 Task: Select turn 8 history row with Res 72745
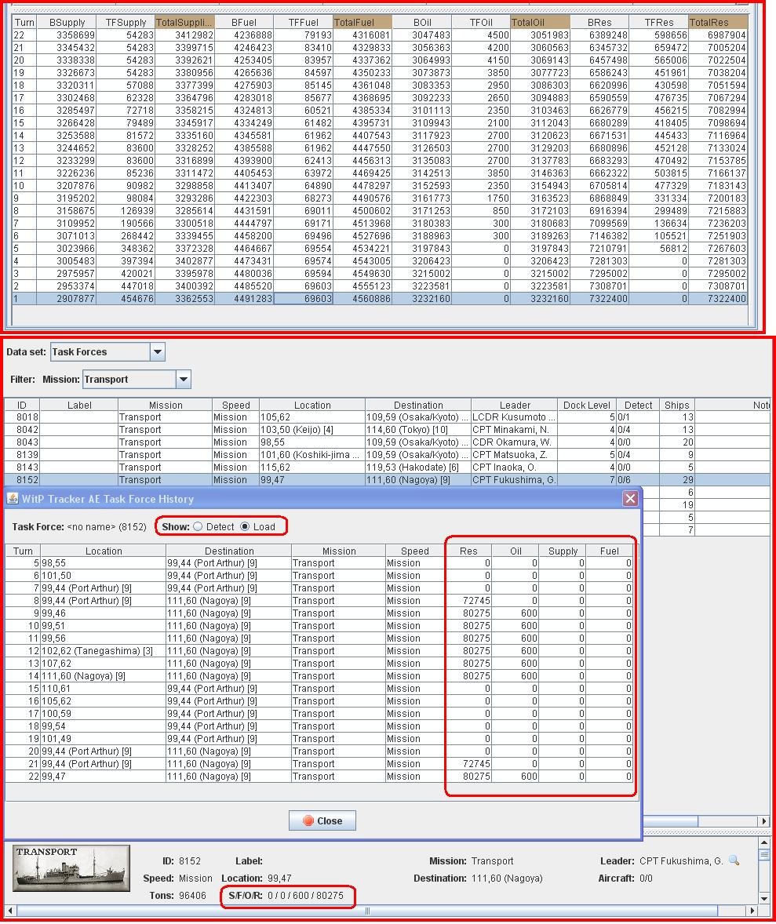pyautogui.click(x=319, y=601)
